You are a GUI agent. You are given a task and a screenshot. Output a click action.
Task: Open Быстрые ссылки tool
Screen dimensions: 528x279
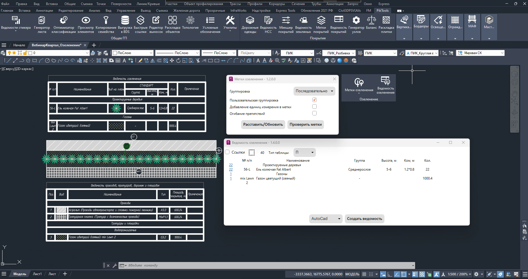tap(141, 25)
